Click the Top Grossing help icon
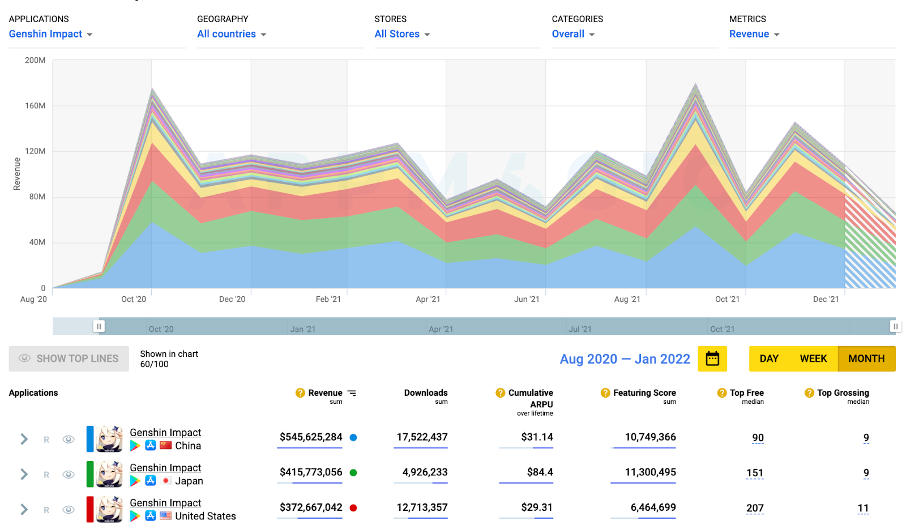 pyautogui.click(x=809, y=393)
